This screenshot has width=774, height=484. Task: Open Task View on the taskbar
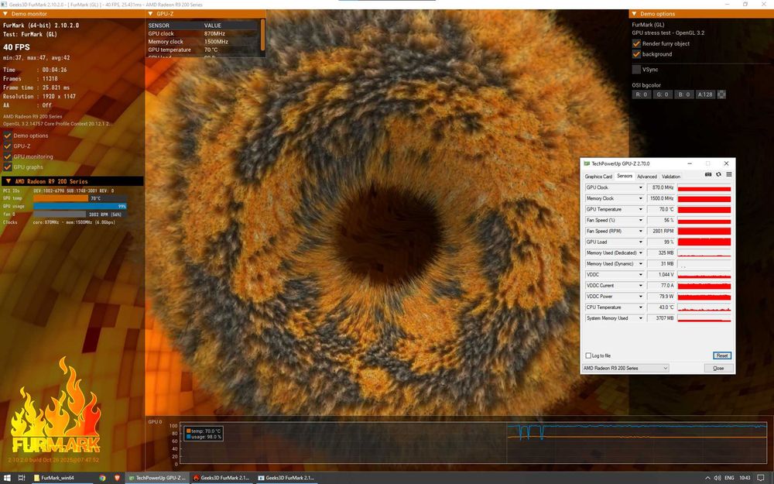pos(22,478)
